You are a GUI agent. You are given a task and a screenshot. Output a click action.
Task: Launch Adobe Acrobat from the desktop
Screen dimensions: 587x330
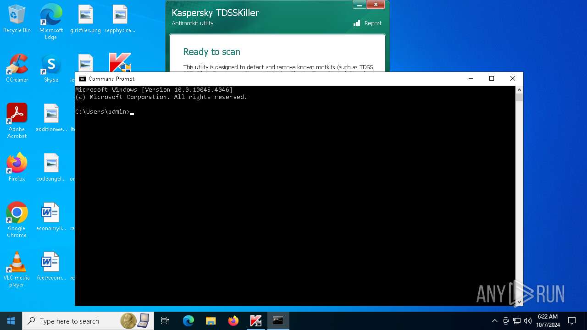pyautogui.click(x=17, y=121)
